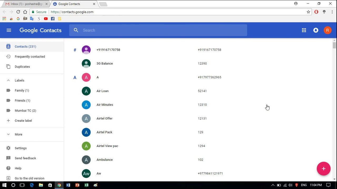Viewport: 337px width, 189px height.
Task: Open the Chrome apps bookmark shortcut
Action: tap(4, 19)
